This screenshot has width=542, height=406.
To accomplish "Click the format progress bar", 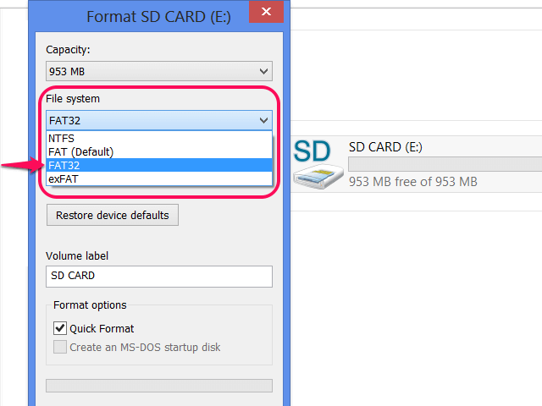I will [x=159, y=386].
